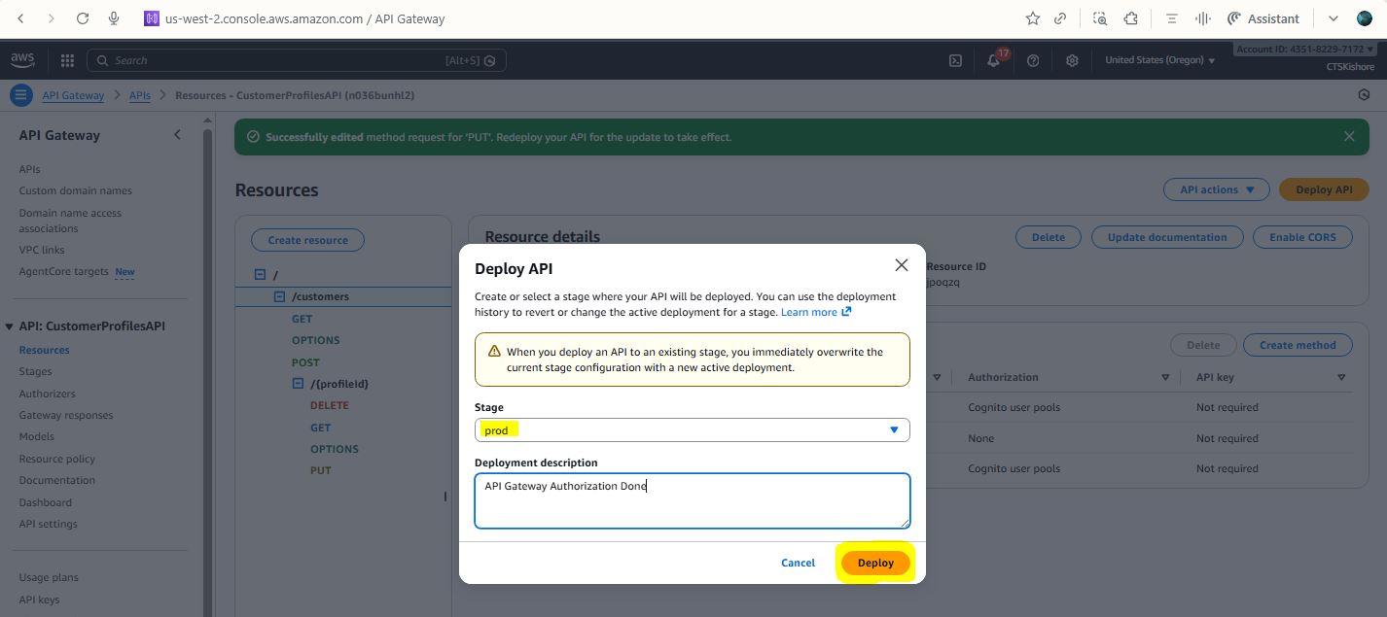Select the PUT method under /{profileId}

point(320,470)
